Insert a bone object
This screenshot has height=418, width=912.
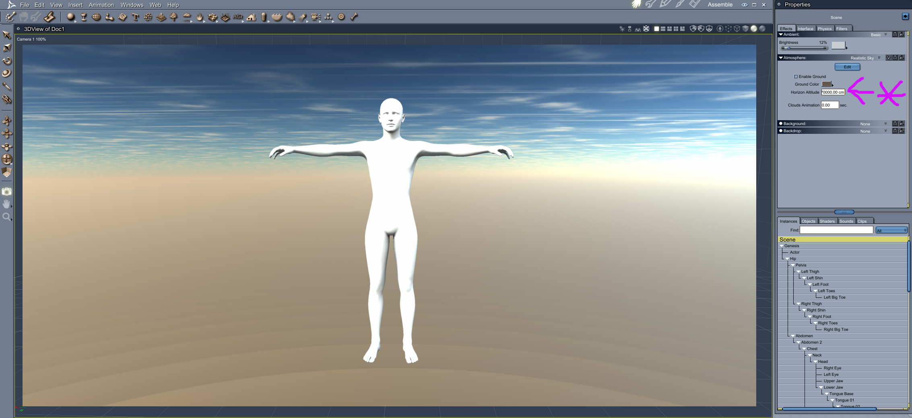pos(354,17)
